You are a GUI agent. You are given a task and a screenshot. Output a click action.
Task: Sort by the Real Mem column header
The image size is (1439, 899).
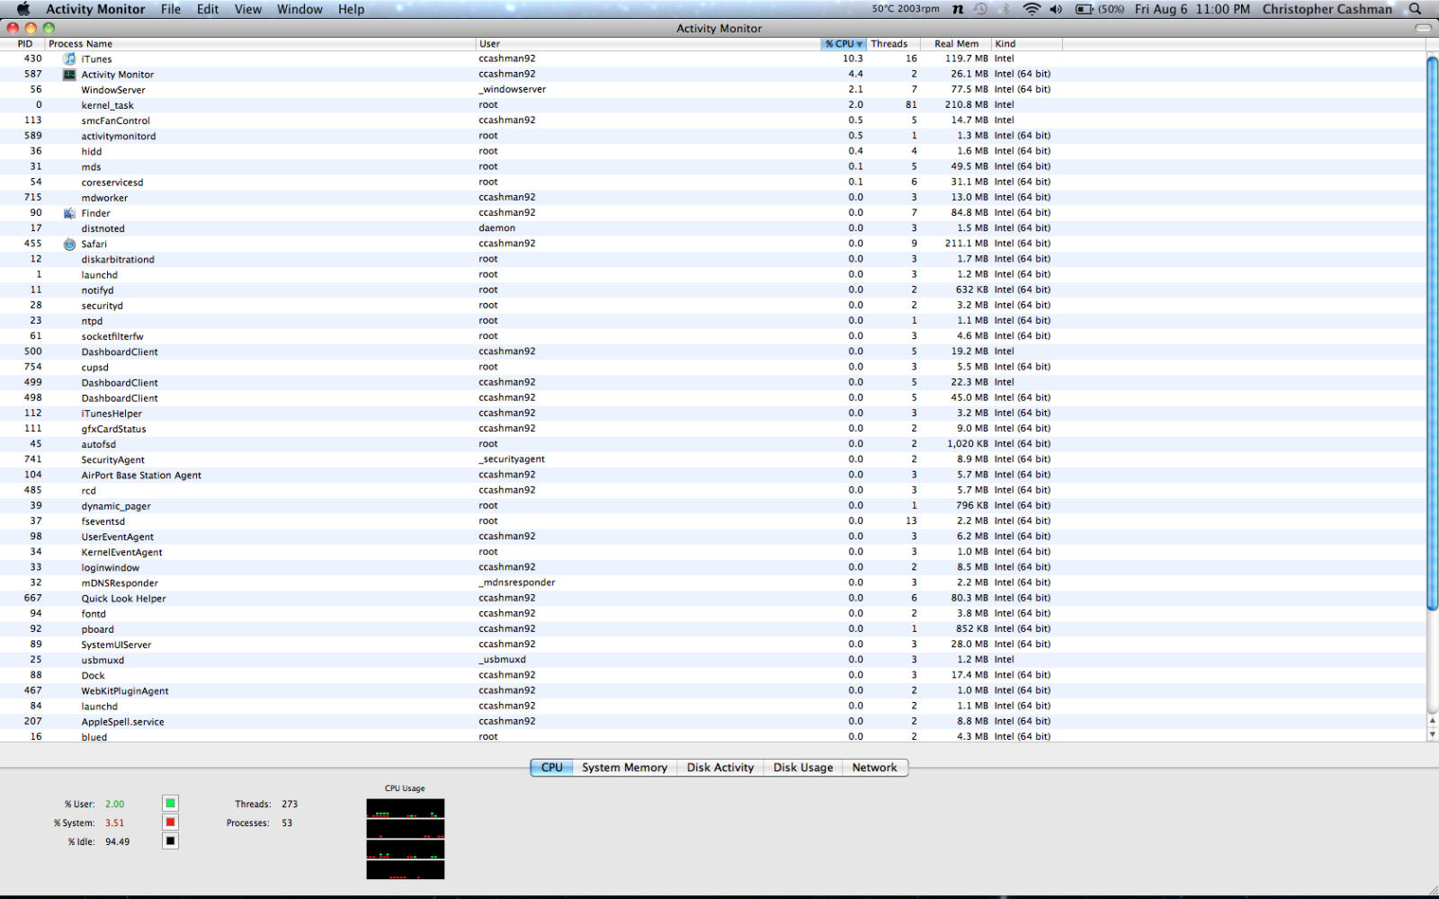[956, 44]
